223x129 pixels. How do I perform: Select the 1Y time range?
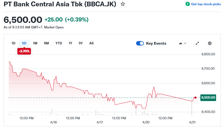point(70,43)
